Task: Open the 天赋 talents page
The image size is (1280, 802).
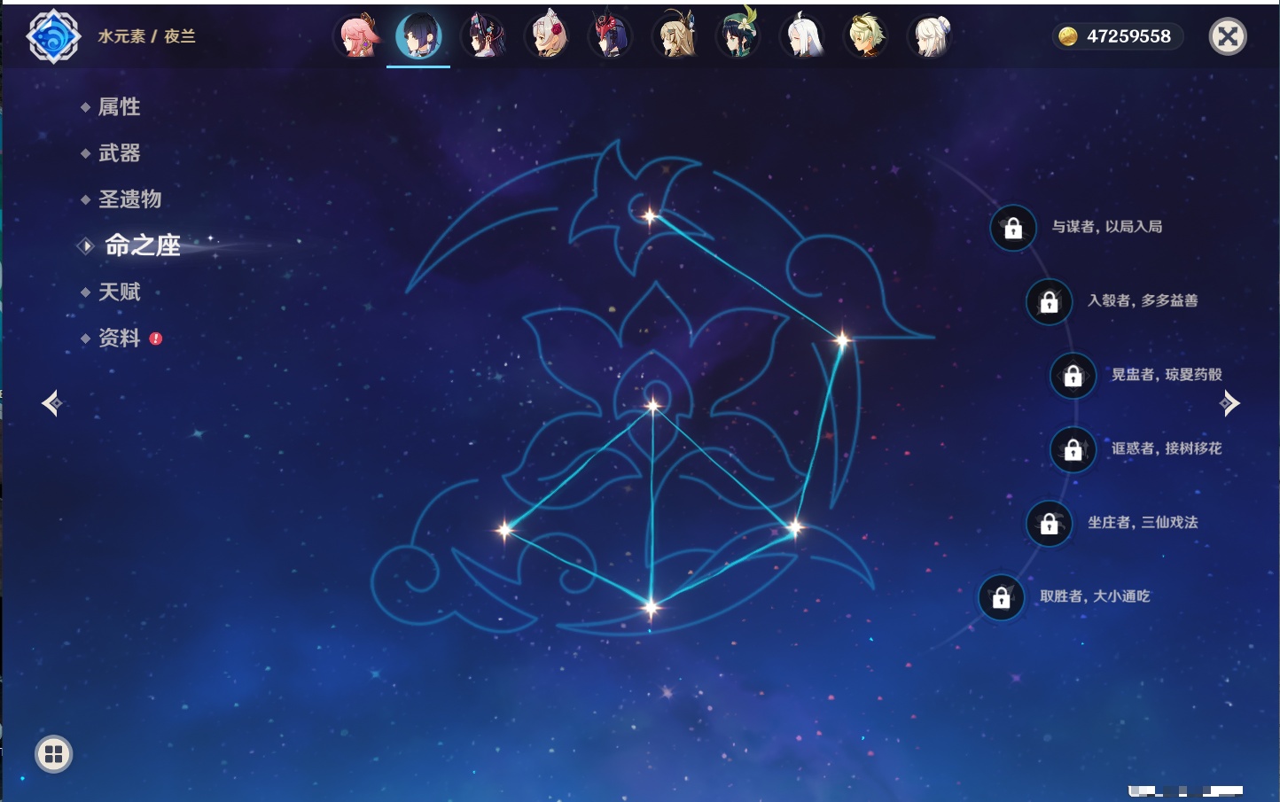Action: click(119, 292)
